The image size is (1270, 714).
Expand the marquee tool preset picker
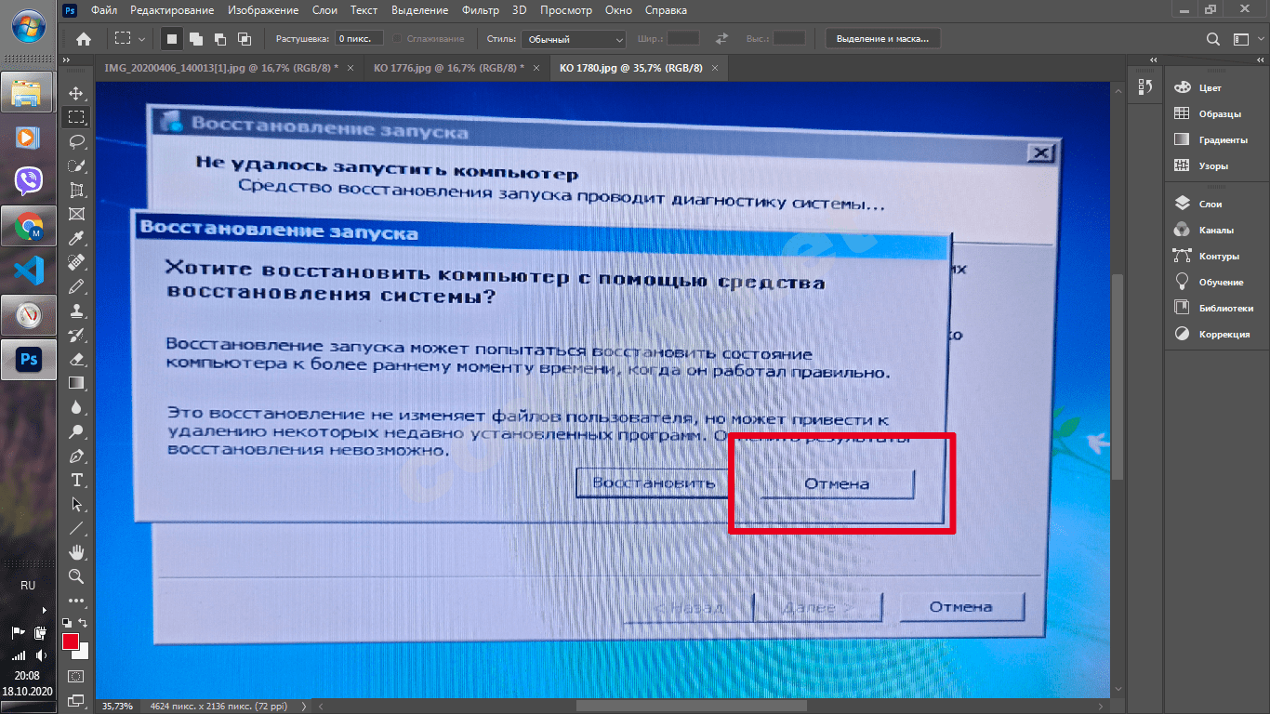pos(141,39)
